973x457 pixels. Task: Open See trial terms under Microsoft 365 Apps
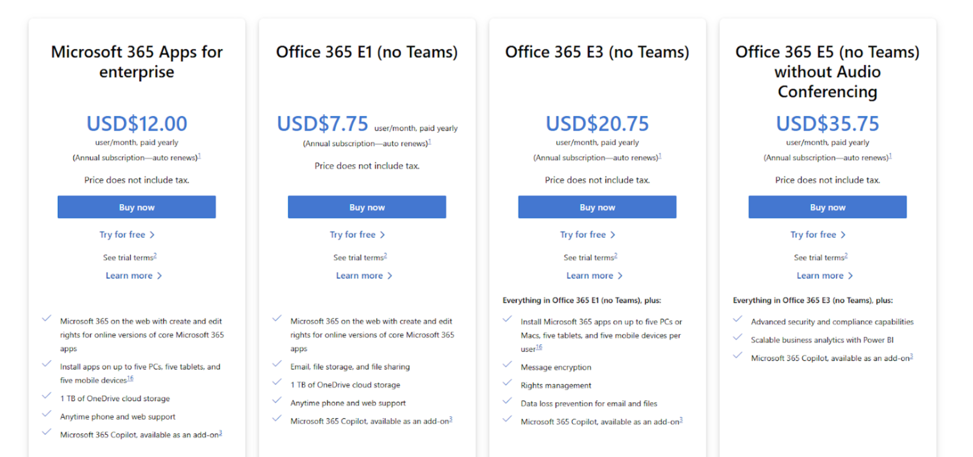(x=129, y=257)
